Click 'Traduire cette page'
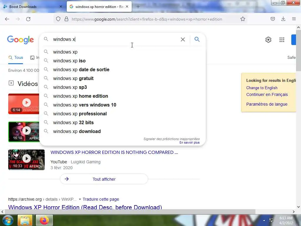 pyautogui.click(x=101, y=199)
